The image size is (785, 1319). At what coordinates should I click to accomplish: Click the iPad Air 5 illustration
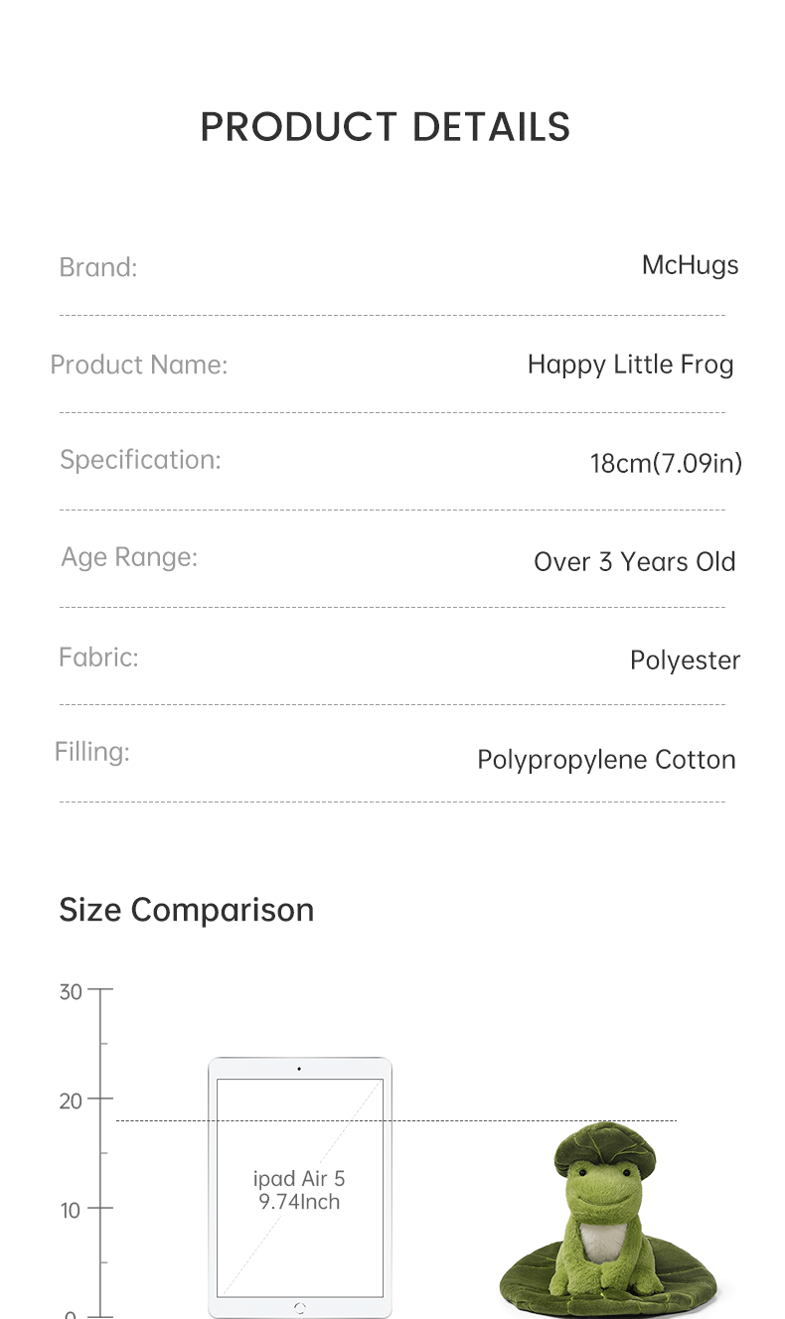300,1188
